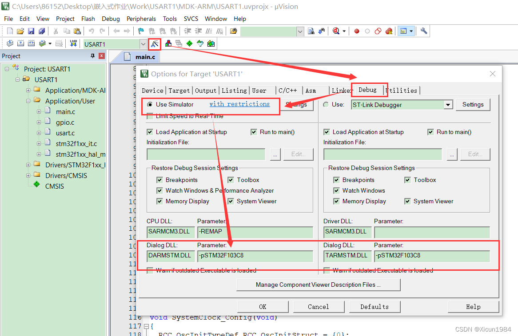
Task: Enable Limit Speed to Real-Time
Action: (x=150, y=116)
